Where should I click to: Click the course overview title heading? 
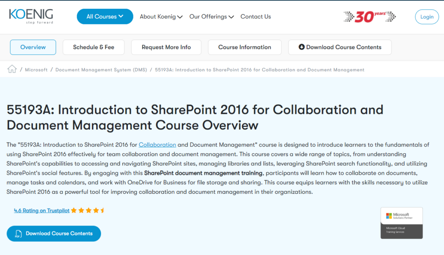[x=195, y=117]
